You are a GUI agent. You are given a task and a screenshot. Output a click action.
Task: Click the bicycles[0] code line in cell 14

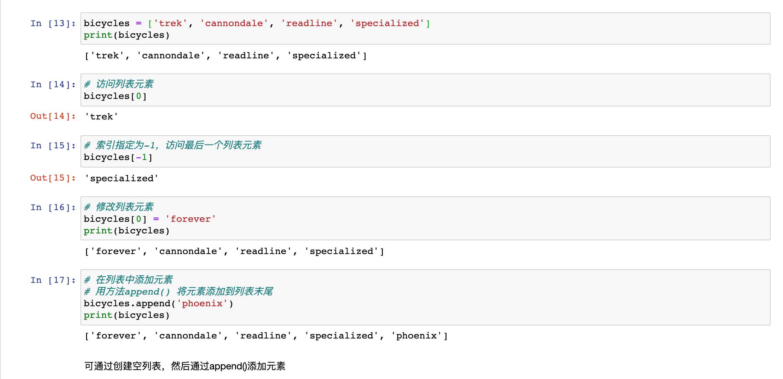(x=115, y=96)
